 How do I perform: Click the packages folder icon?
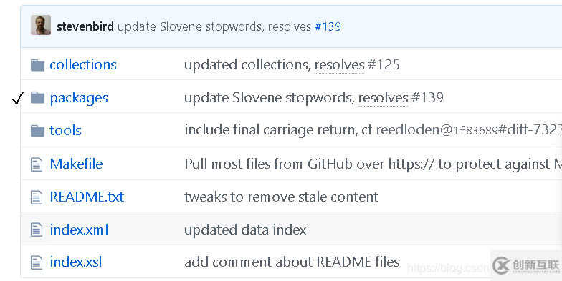pos(37,97)
